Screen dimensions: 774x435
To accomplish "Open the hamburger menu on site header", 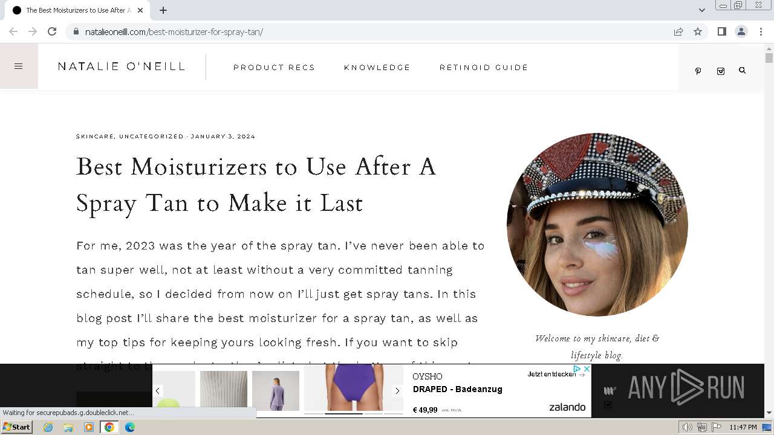I will tap(19, 66).
